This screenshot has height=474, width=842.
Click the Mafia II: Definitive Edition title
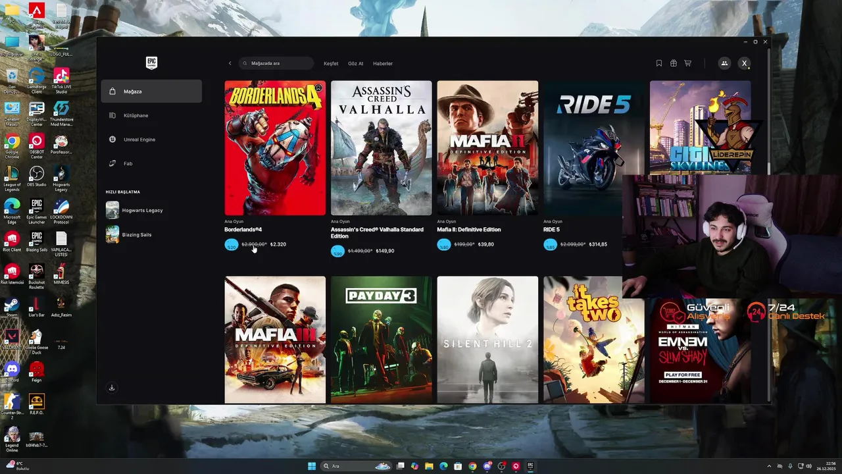[x=469, y=230]
